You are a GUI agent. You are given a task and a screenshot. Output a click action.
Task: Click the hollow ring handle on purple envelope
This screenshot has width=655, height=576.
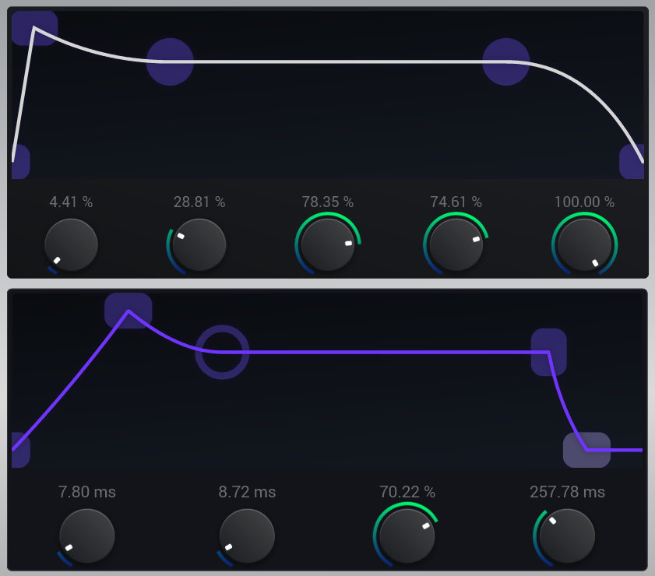tap(222, 352)
